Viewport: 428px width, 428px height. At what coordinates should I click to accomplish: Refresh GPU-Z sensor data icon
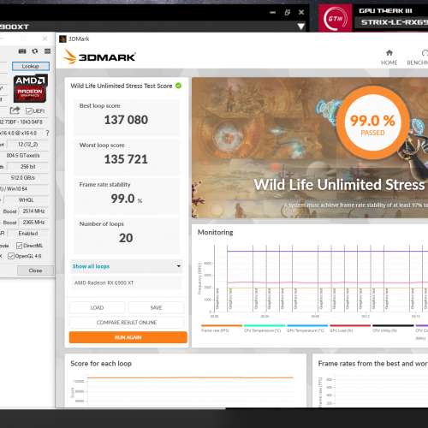coord(35,51)
